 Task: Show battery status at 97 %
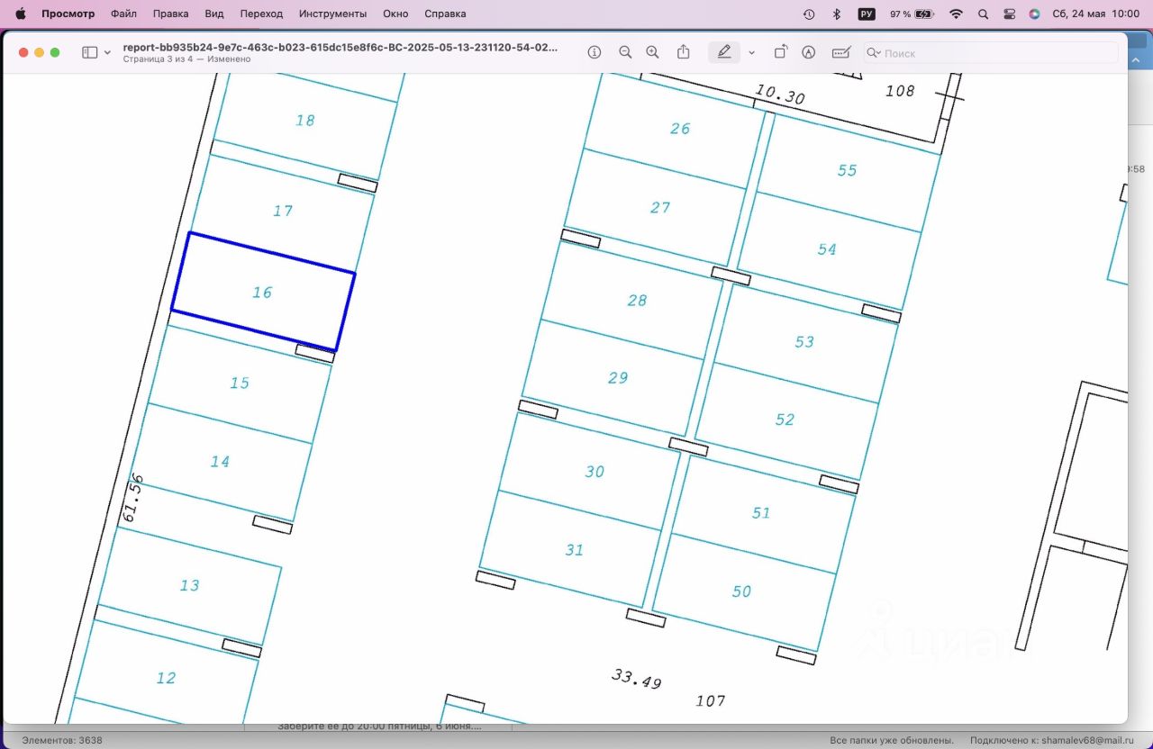point(912,14)
